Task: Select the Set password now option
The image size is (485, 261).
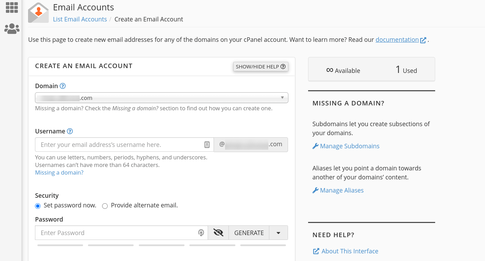Action: pyautogui.click(x=38, y=206)
